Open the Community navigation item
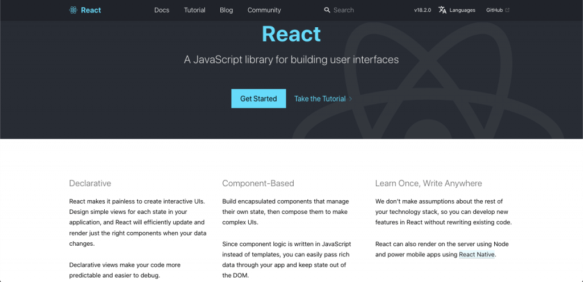This screenshot has height=282, width=583. tap(264, 10)
